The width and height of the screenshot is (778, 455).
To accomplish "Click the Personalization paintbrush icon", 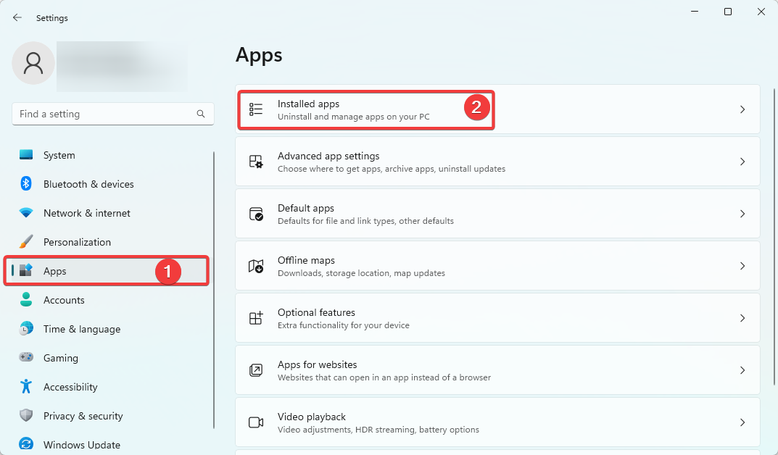I will [x=26, y=242].
